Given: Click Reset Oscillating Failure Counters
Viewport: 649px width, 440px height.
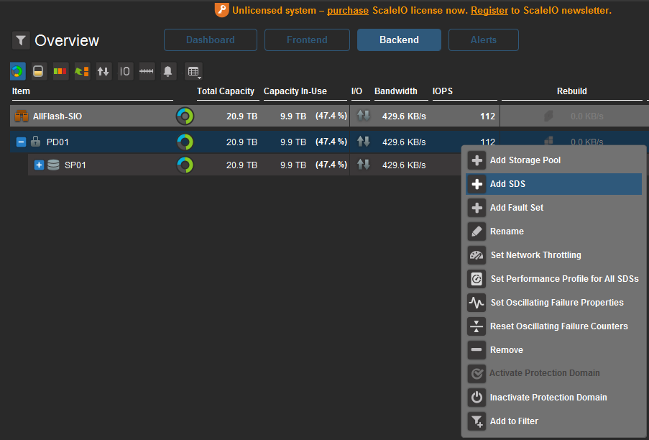Looking at the screenshot, I should point(554,326).
